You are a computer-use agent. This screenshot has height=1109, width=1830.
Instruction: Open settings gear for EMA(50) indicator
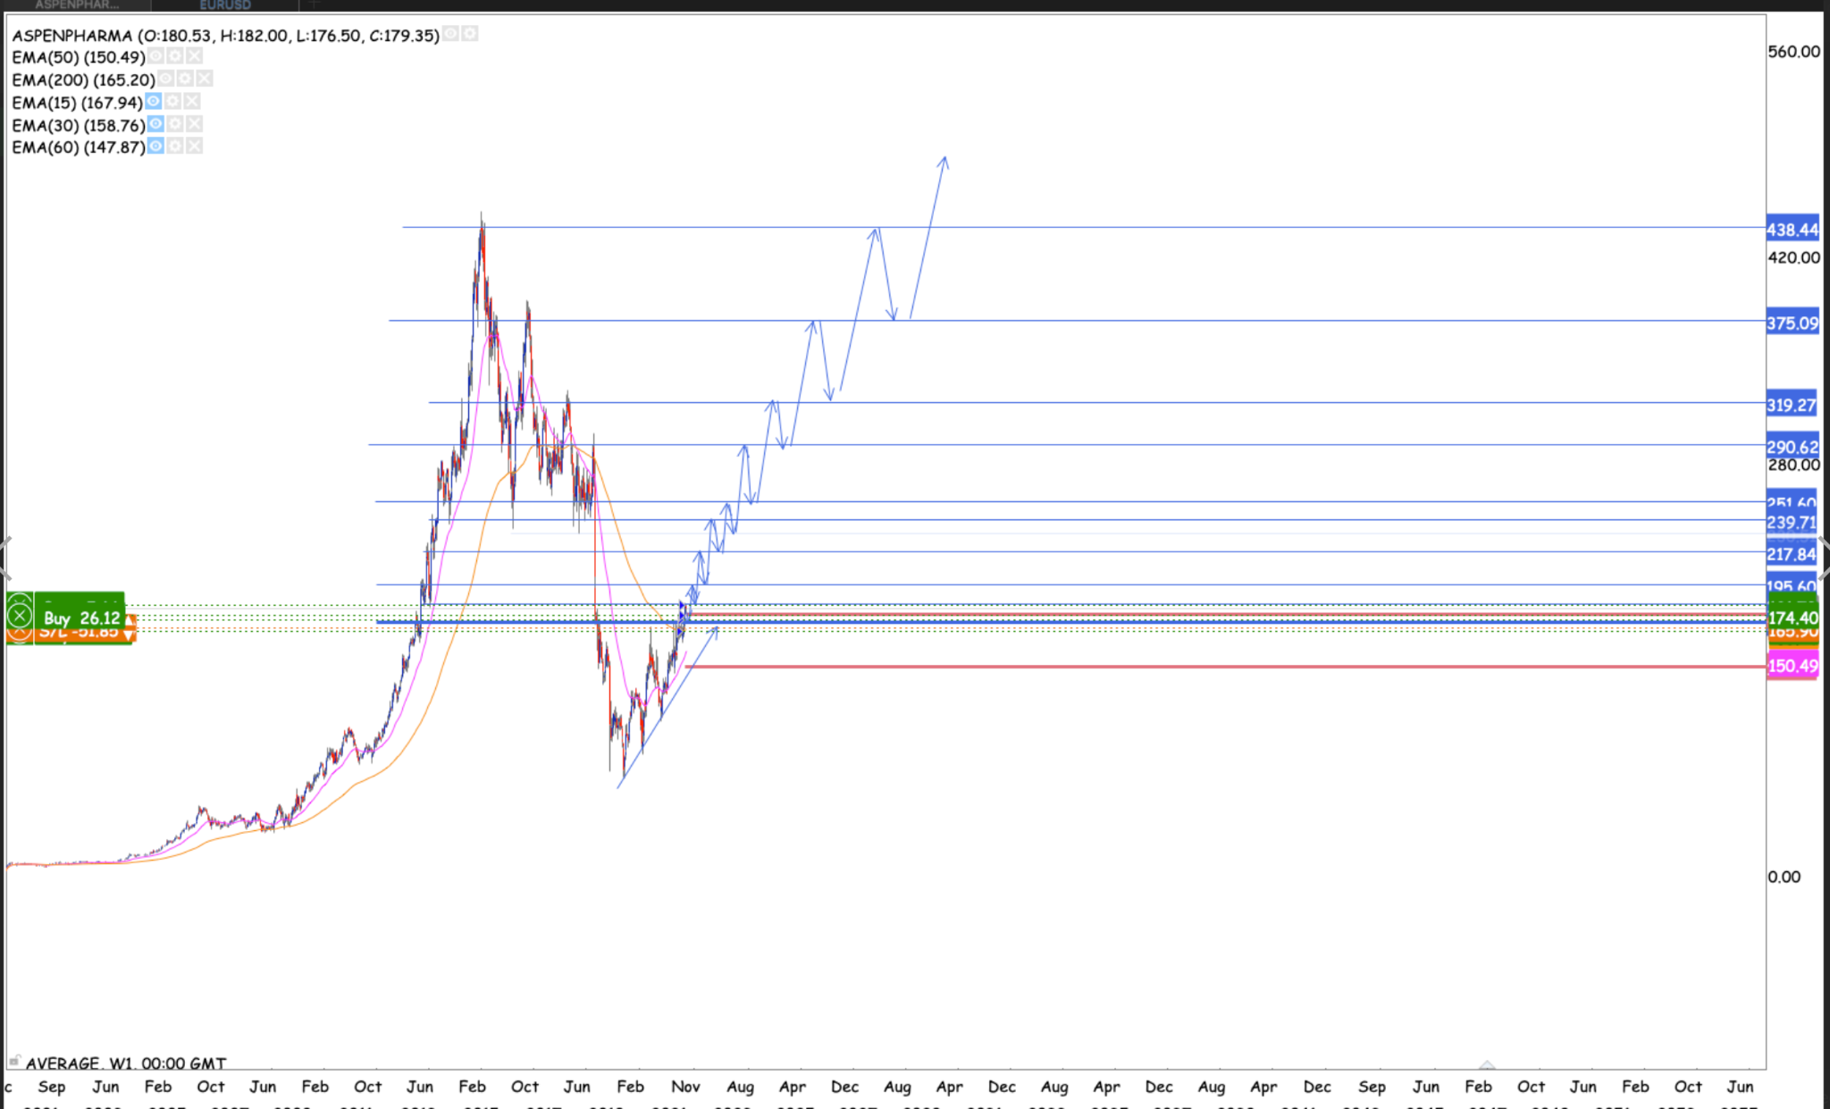coord(175,56)
